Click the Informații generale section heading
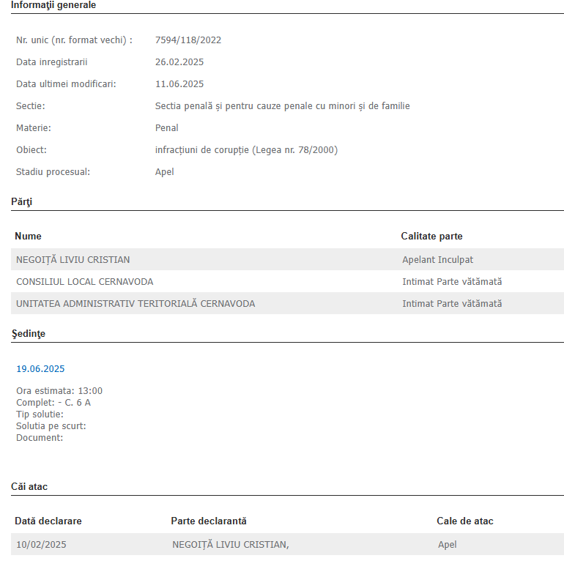Screen dimensions: 564x569 click(53, 5)
